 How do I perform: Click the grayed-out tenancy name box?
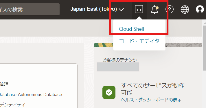click(x=118, y=67)
